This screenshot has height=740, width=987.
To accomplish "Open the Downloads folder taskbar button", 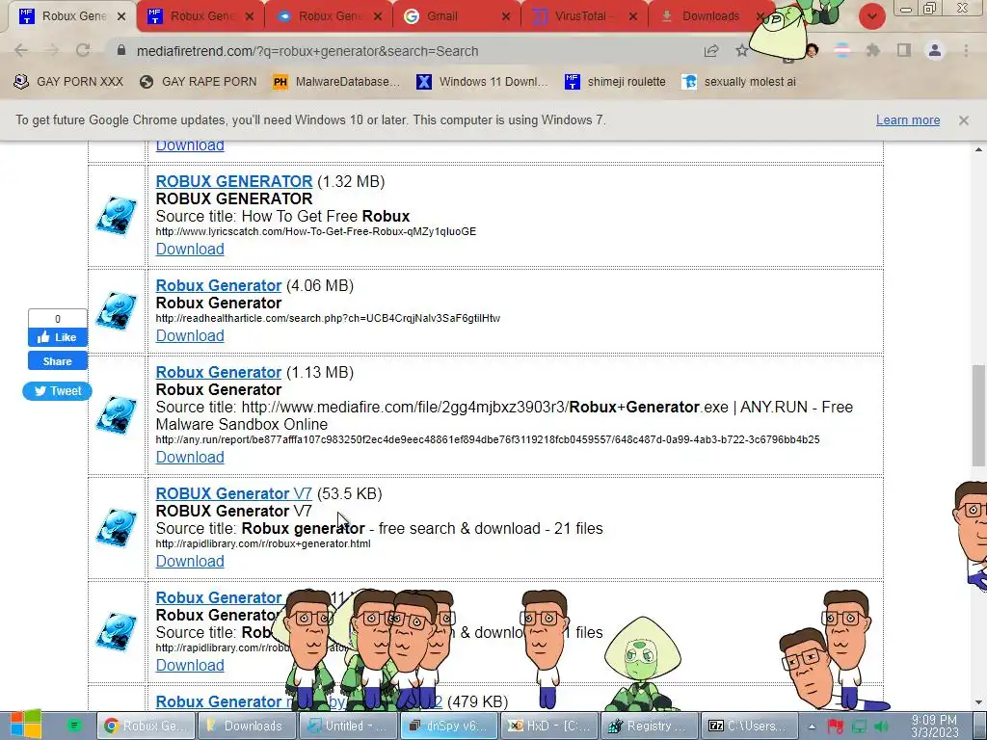I will pyautogui.click(x=246, y=726).
